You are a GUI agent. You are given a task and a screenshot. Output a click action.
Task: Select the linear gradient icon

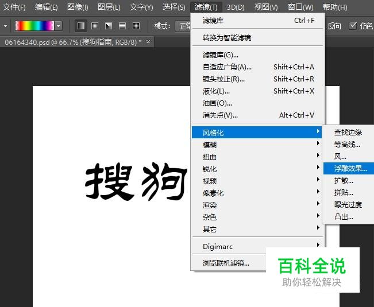(81, 26)
